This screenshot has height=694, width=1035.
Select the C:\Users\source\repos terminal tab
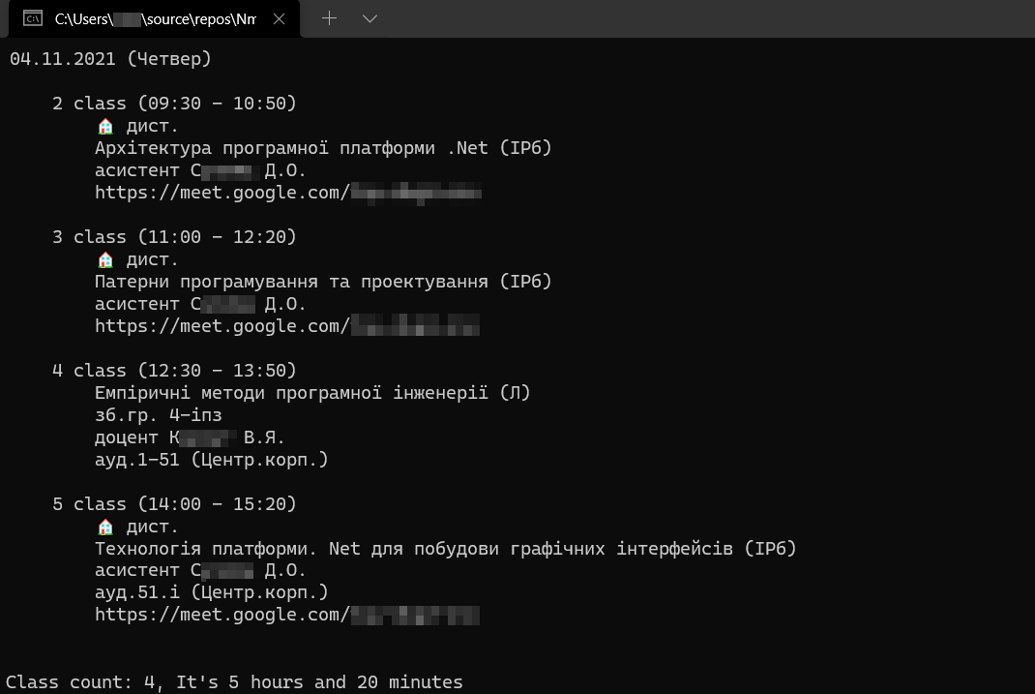click(x=154, y=18)
